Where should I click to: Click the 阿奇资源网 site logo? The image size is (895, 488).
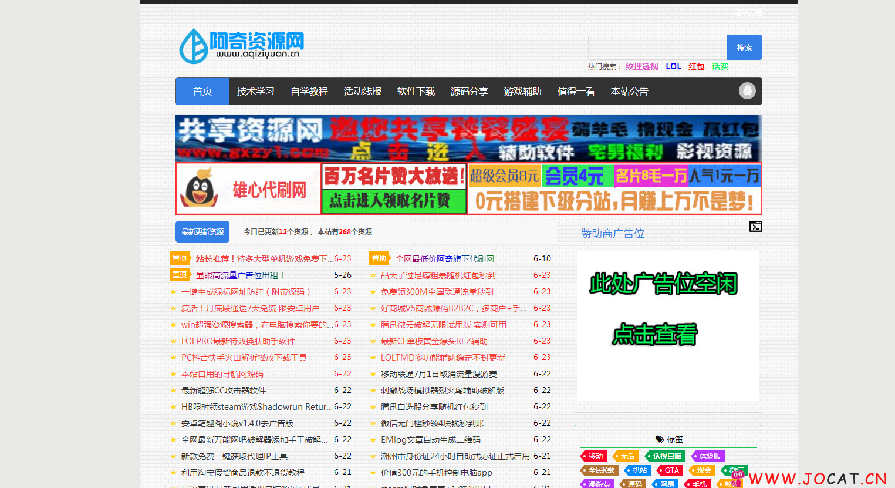[241, 46]
